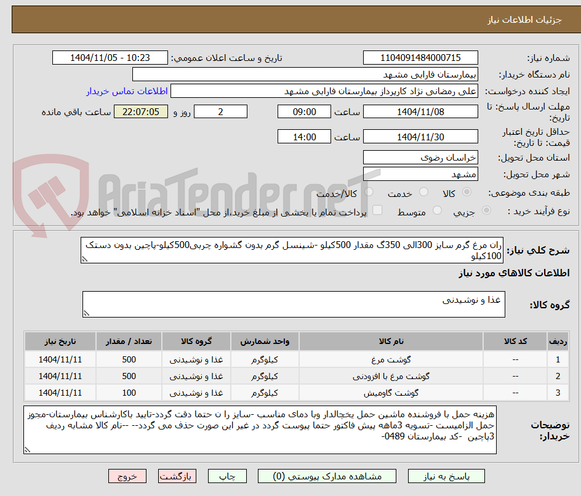Click the buyer name field 'بیمارستان فارابی مشهد'
581x496 pixels.
(x=305, y=74)
